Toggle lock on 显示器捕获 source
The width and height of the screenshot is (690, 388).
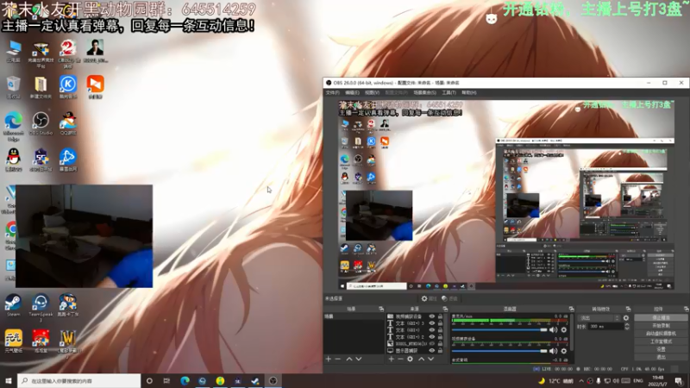(440, 351)
